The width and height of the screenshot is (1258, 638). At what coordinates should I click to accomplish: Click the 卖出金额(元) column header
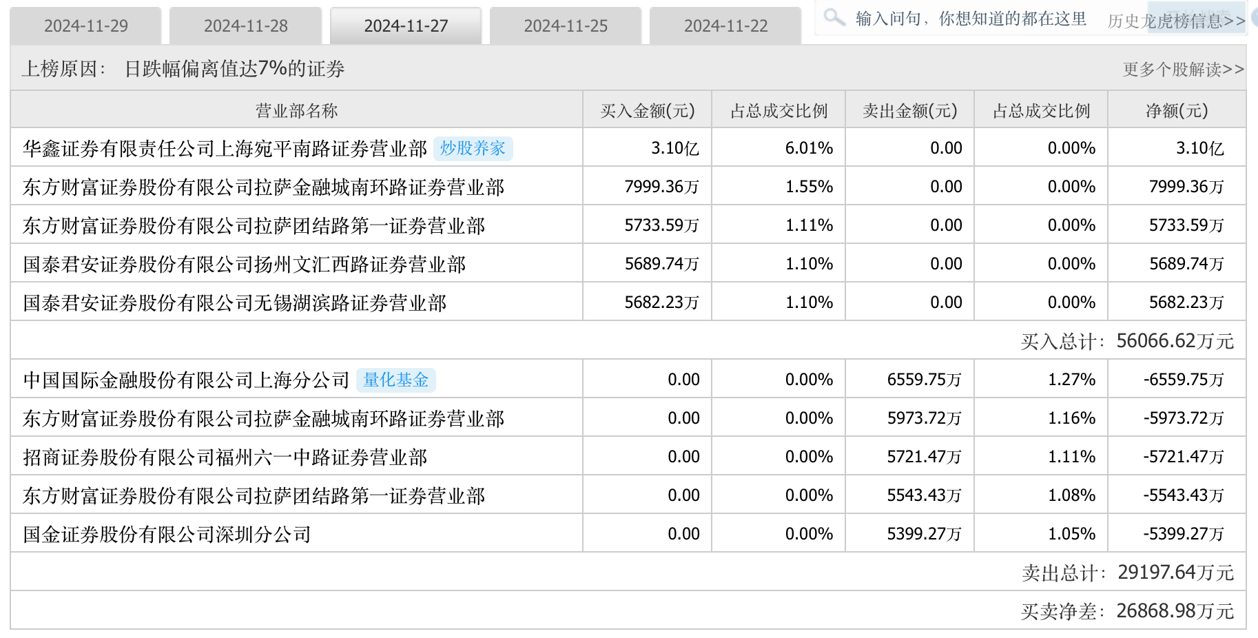[909, 110]
